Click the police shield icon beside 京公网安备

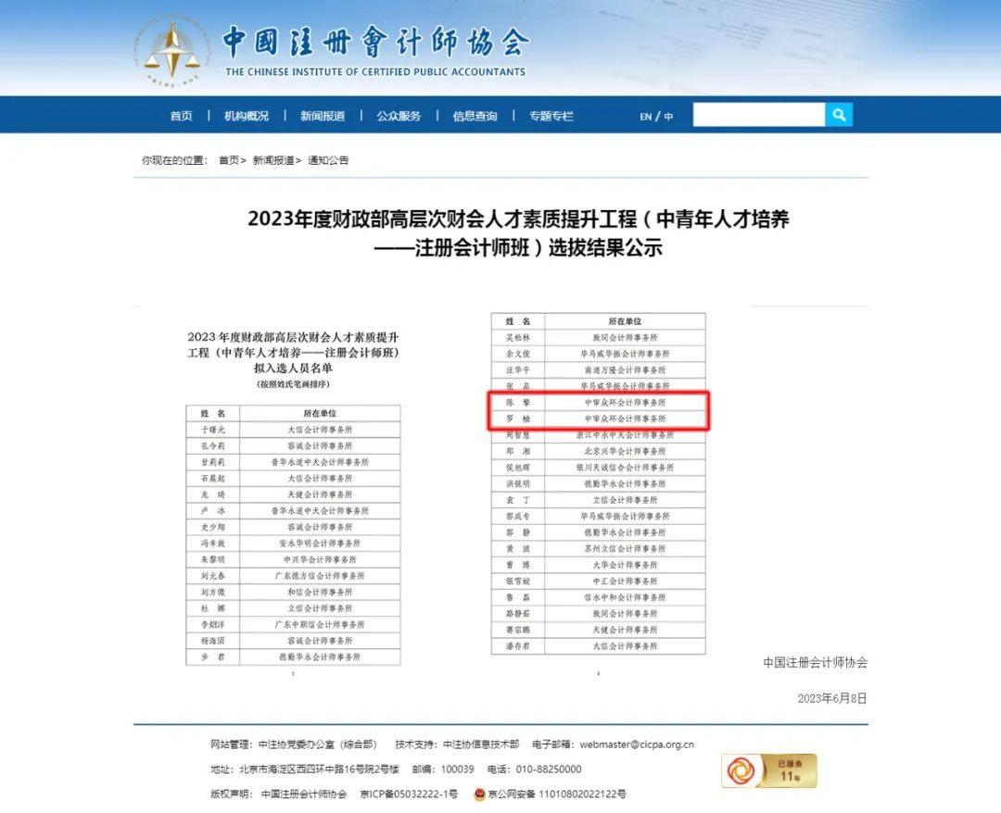coord(479,794)
